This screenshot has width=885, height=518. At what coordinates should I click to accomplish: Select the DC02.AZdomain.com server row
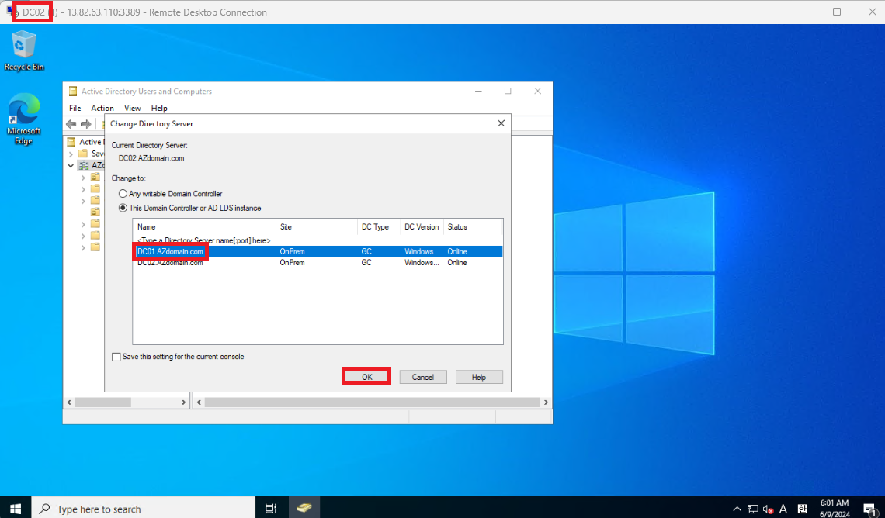[x=318, y=263]
